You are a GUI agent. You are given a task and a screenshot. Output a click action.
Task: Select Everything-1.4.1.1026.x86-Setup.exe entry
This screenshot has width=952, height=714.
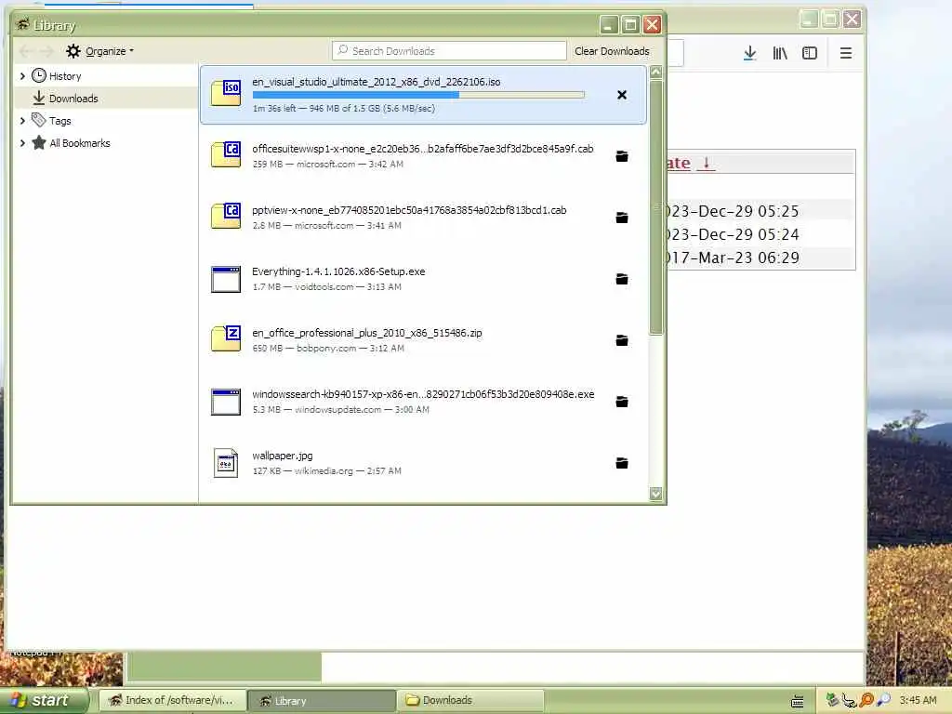click(423, 279)
